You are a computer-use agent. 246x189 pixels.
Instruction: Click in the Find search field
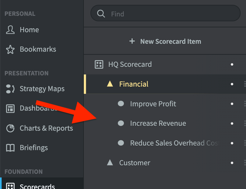(x=166, y=13)
